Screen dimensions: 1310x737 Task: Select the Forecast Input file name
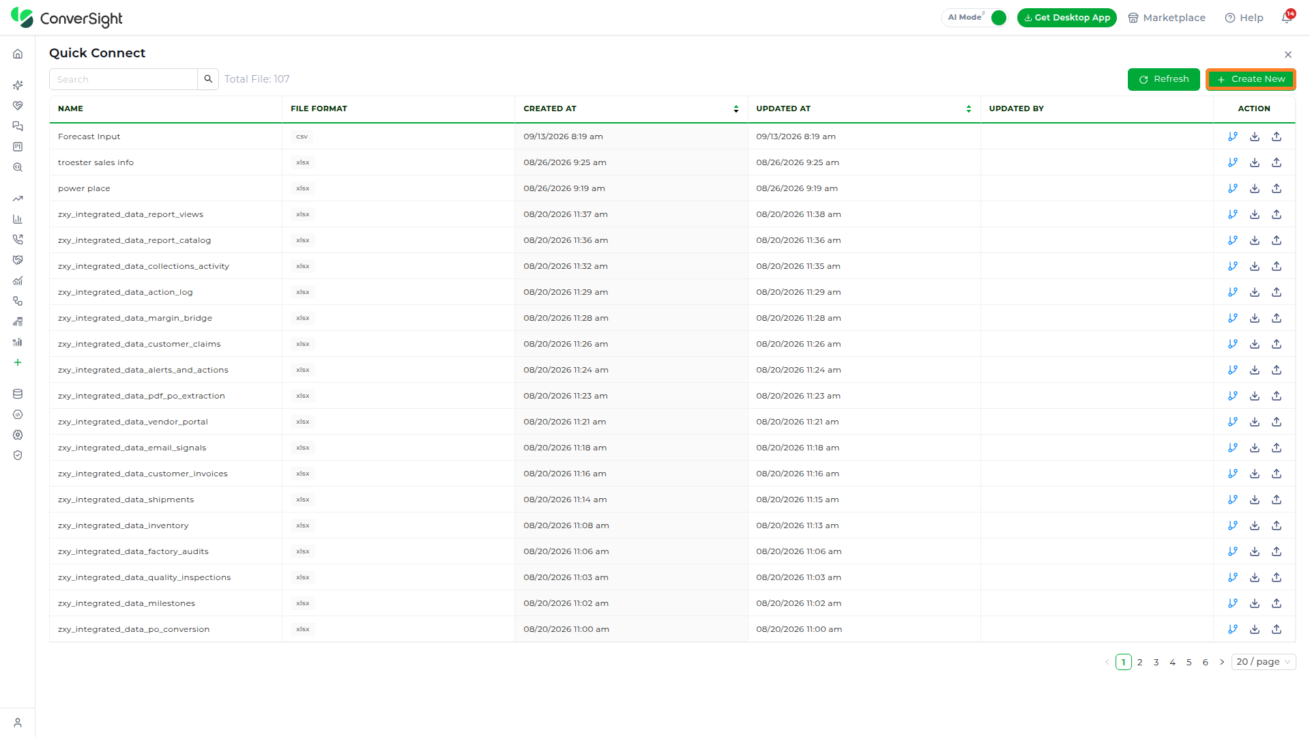[x=89, y=136]
